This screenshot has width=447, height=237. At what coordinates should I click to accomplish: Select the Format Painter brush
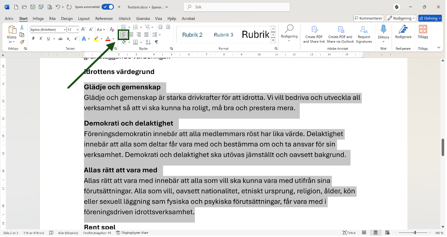[x=22, y=42]
